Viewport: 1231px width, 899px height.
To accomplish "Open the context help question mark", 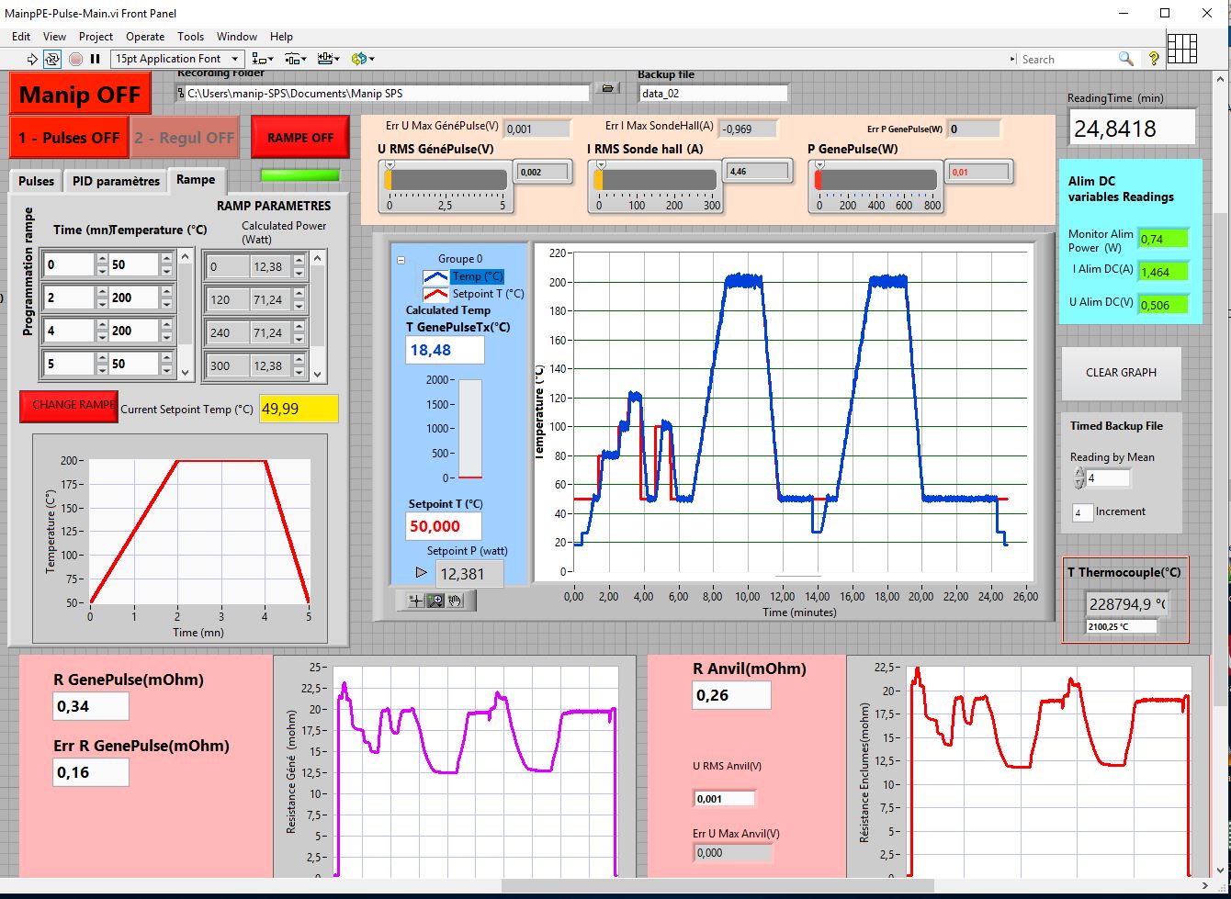I will [x=1154, y=59].
